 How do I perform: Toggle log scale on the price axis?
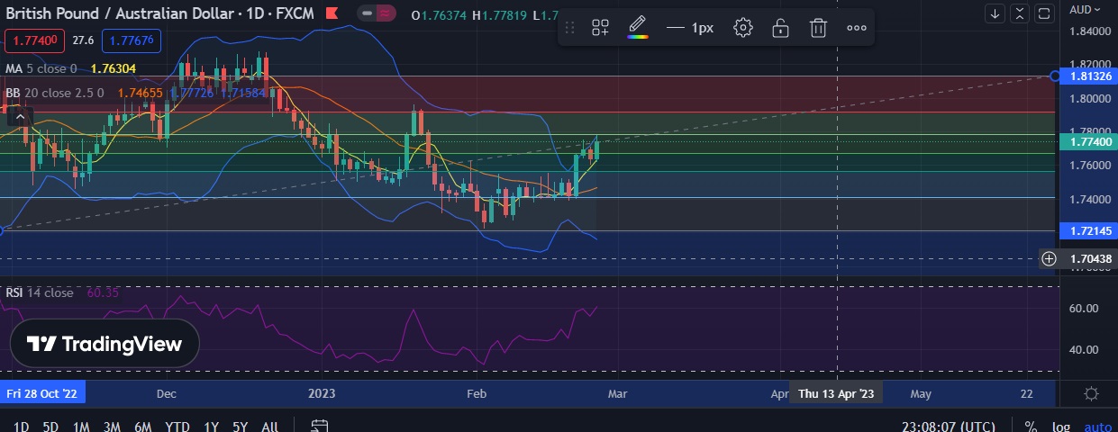click(x=1061, y=427)
